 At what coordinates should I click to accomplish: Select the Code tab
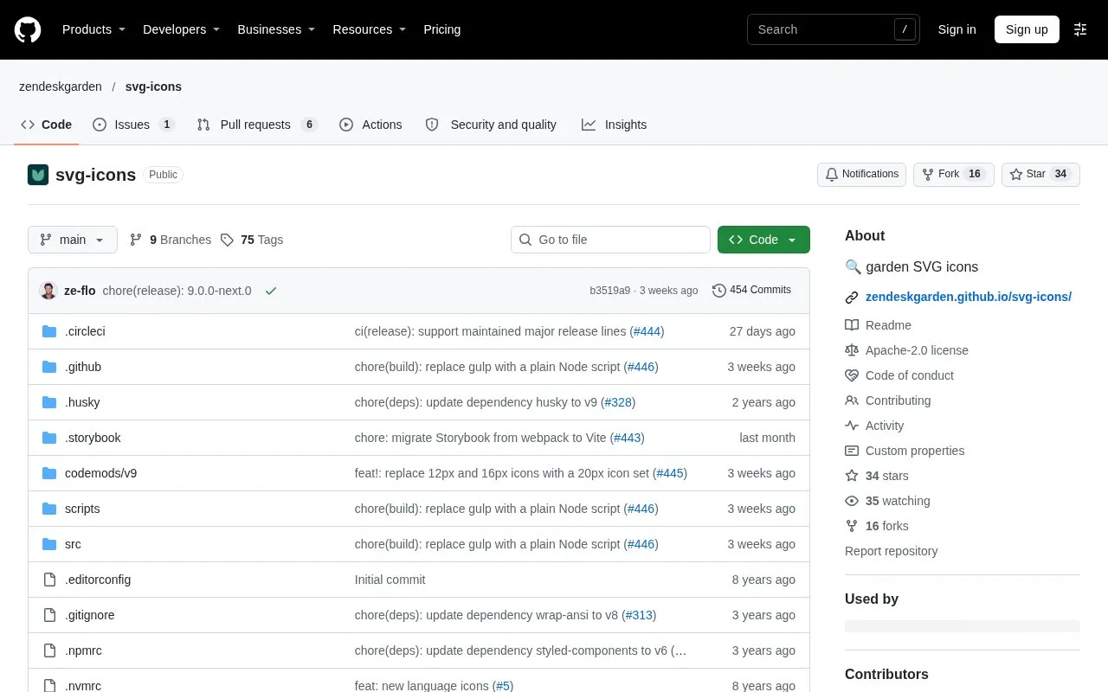click(x=47, y=125)
